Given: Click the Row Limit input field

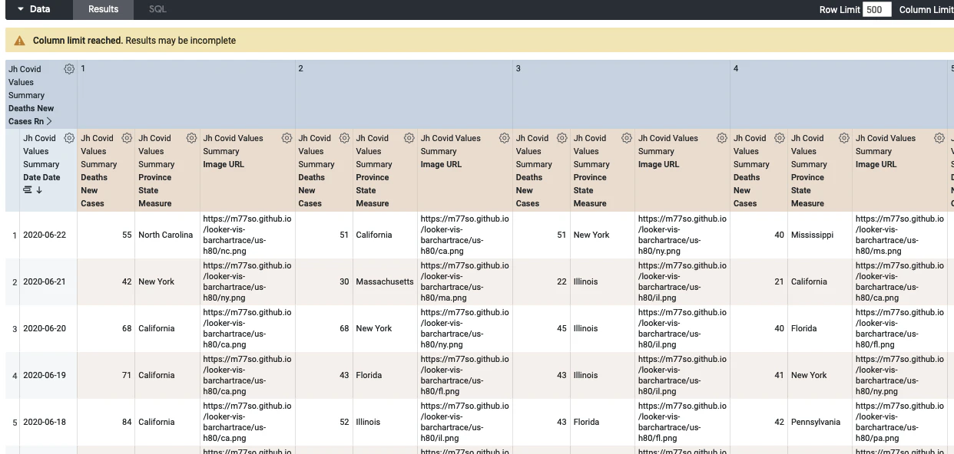Looking at the screenshot, I should tap(876, 10).
